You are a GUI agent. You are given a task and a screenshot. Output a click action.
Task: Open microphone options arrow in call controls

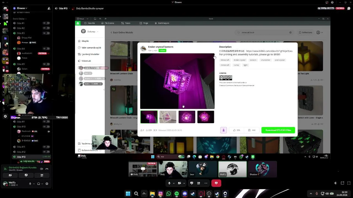point(173,183)
